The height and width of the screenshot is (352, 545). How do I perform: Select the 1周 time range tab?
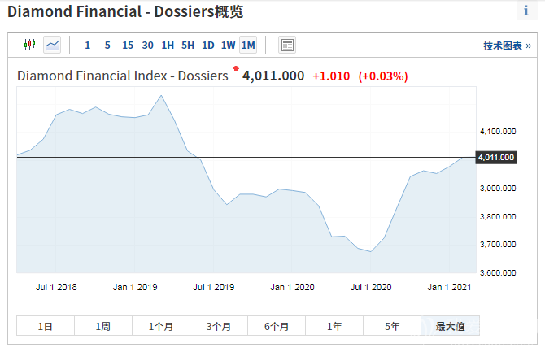tap(103, 326)
